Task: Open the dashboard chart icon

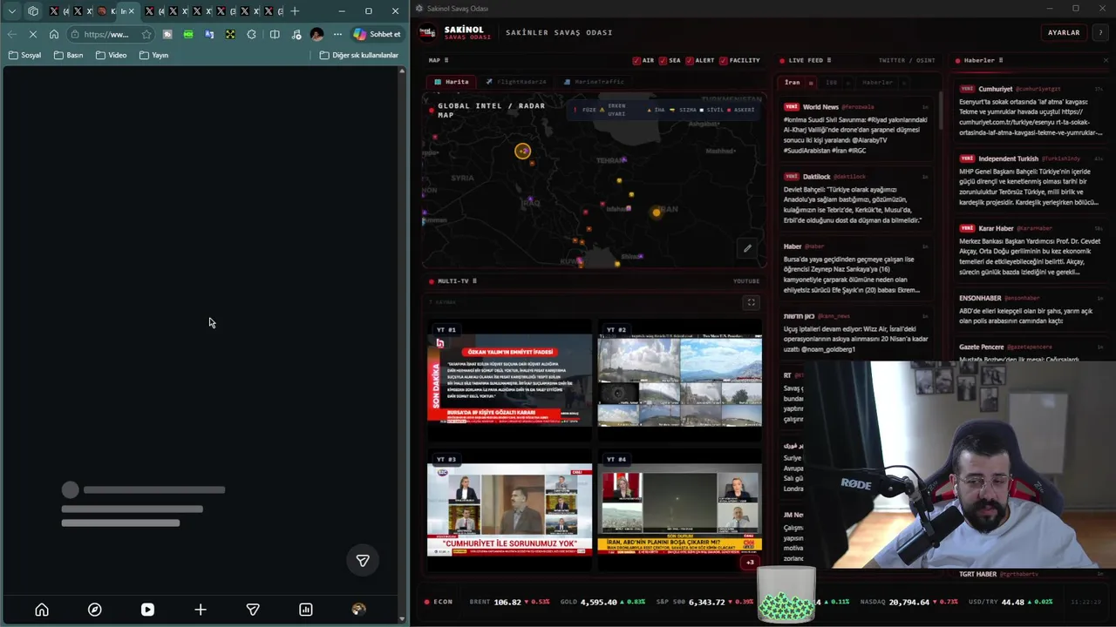Action: tap(306, 610)
